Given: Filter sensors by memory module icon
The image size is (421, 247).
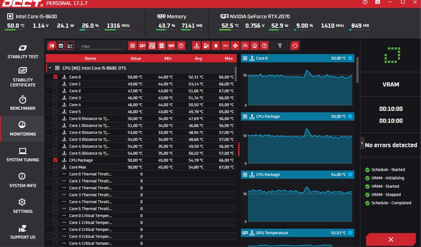Looking at the screenshot, I should click(171, 46).
